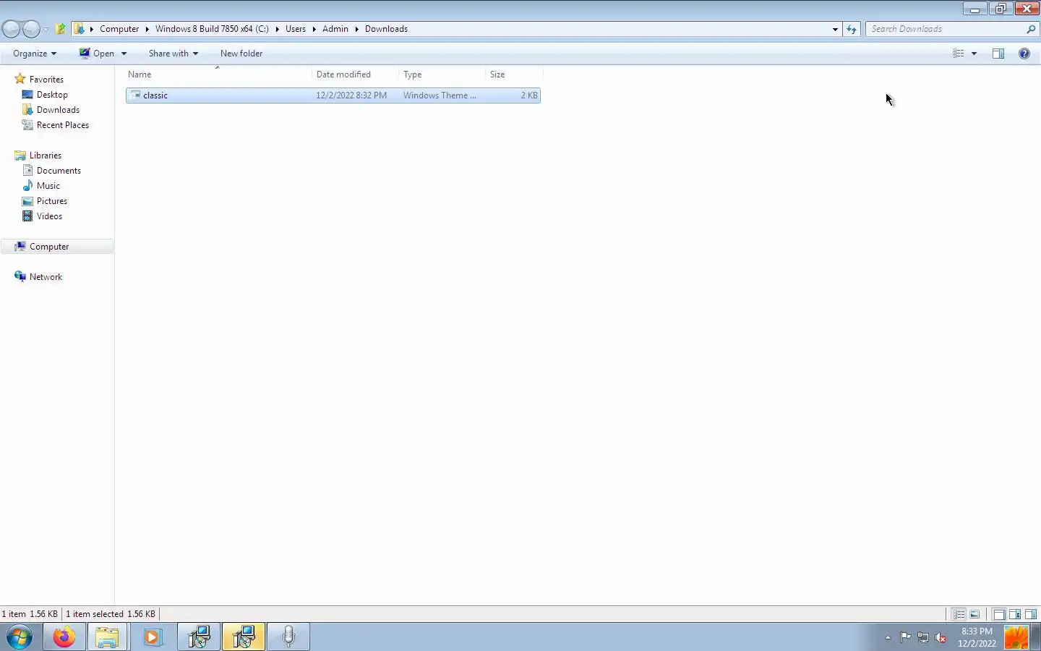Click the Back navigation button

tap(11, 29)
